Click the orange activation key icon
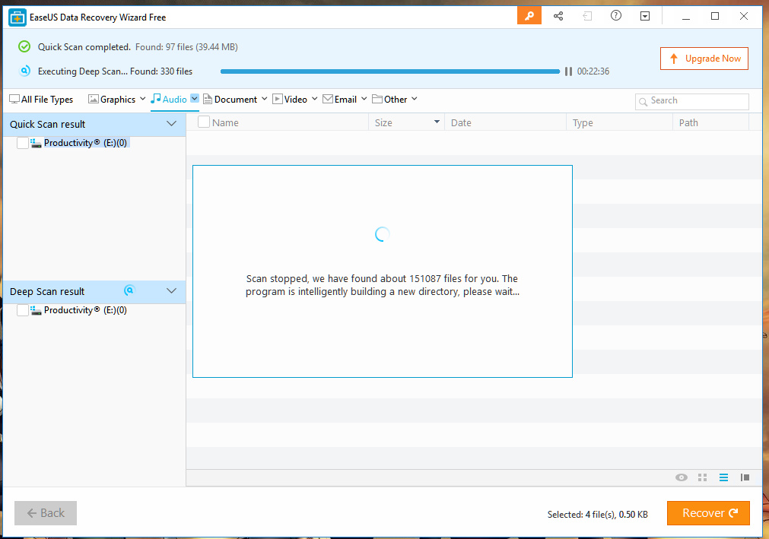 click(x=529, y=16)
